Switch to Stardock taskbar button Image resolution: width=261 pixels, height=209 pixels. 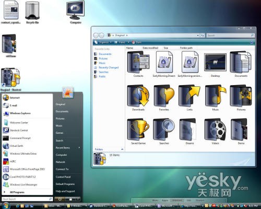click(x=99, y=206)
